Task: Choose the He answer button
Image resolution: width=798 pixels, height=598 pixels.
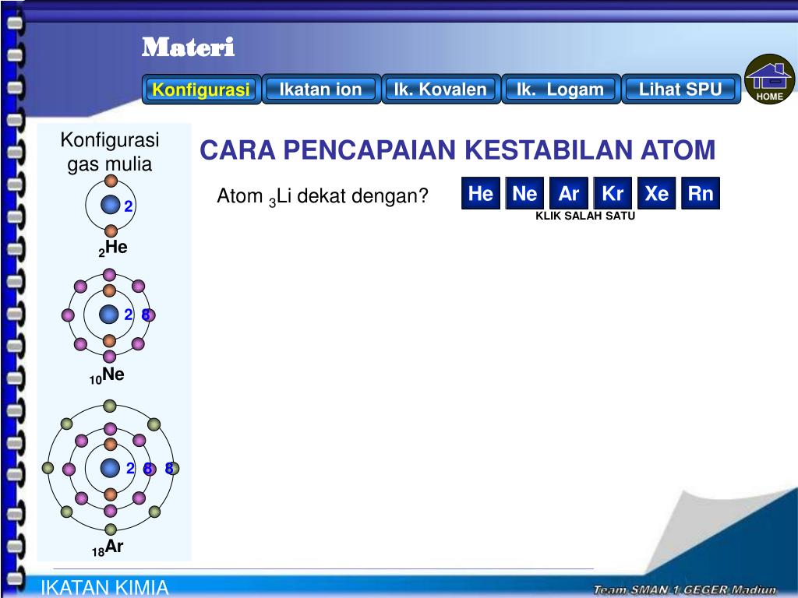Action: tap(480, 193)
